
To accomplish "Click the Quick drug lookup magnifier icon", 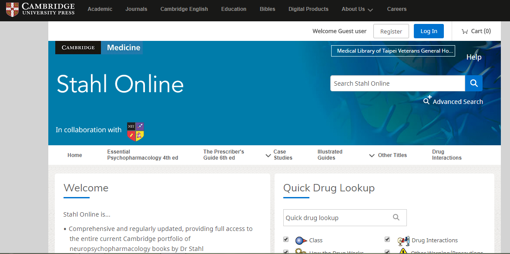I will 396,217.
